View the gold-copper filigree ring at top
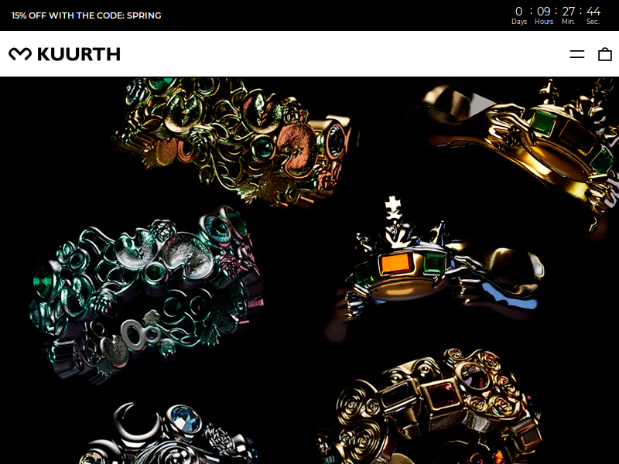This screenshot has width=619, height=464. pos(236,142)
